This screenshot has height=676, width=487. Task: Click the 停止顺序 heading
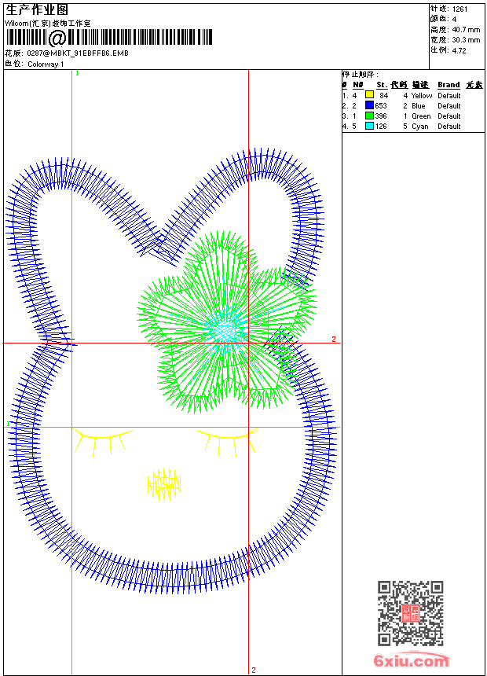click(361, 74)
